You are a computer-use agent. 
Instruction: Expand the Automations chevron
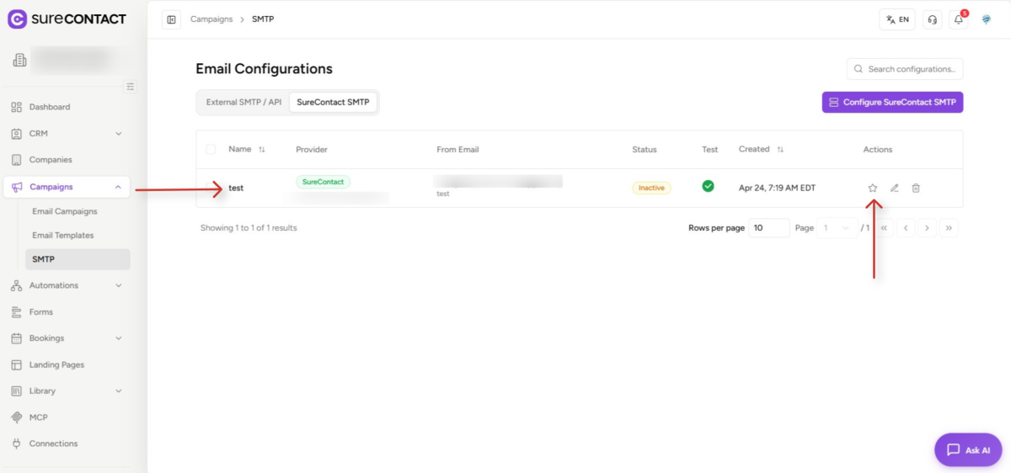(119, 285)
